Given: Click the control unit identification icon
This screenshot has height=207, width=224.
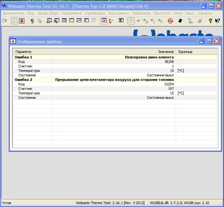Looking at the screenshot, I should coord(32,21).
